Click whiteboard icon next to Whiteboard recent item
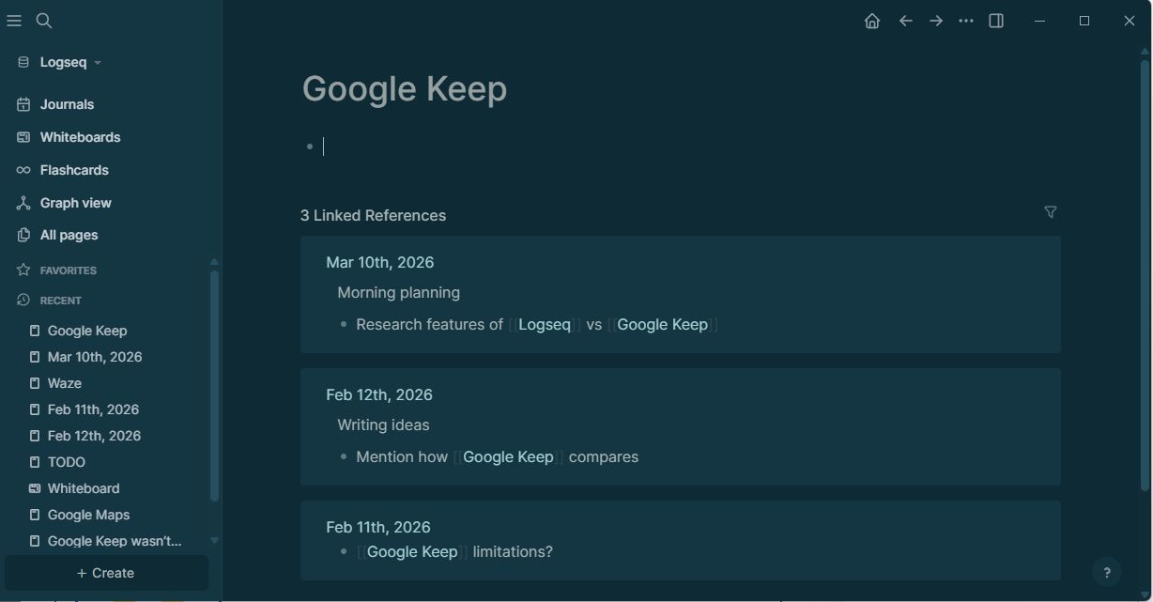The width and height of the screenshot is (1153, 602). (35, 488)
